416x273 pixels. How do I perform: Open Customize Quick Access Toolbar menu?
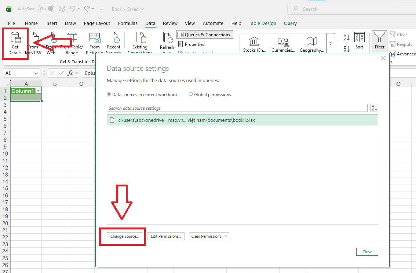(x=101, y=9)
